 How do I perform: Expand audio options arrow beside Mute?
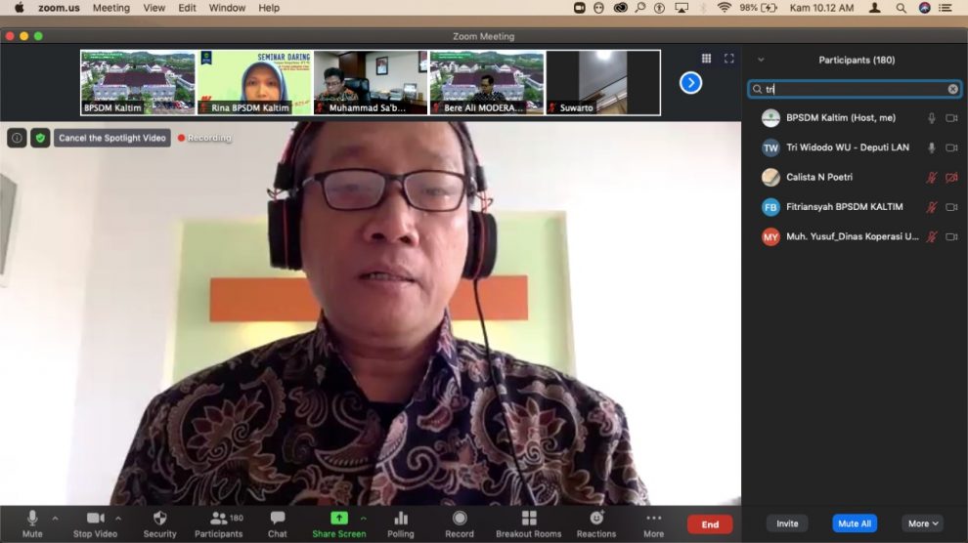[x=55, y=518]
